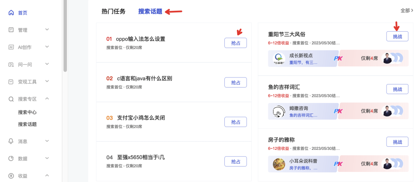Image resolution: width=420 pixels, height=182 pixels.
Task: Click the 数据 pie chart icon
Action: 11,158
